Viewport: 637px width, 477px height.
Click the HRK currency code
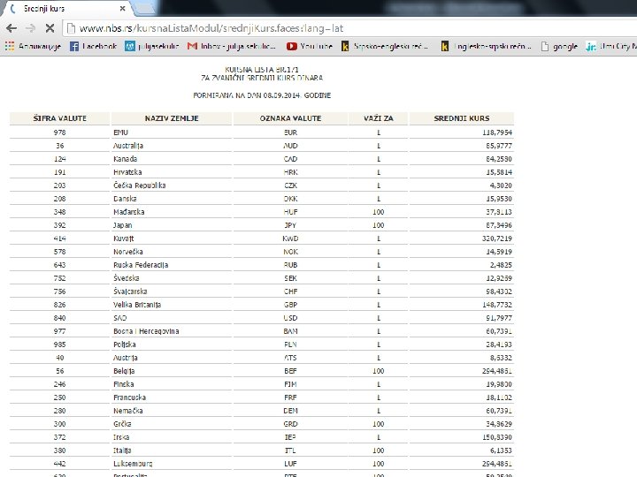(x=290, y=172)
